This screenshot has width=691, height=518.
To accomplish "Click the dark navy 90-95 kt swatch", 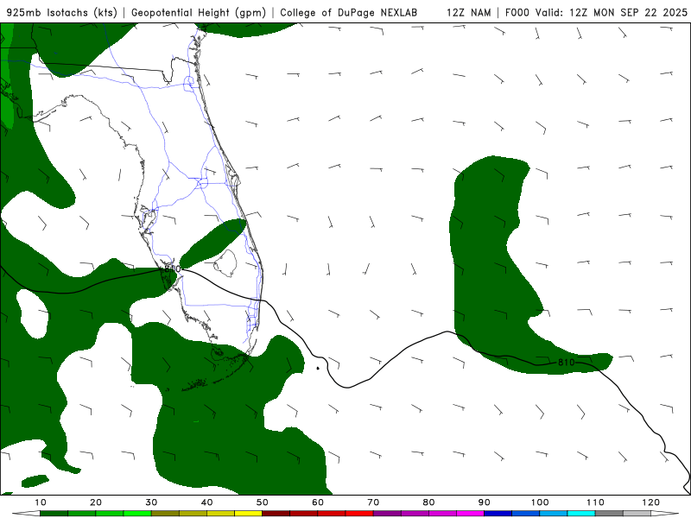I will click(x=498, y=514).
